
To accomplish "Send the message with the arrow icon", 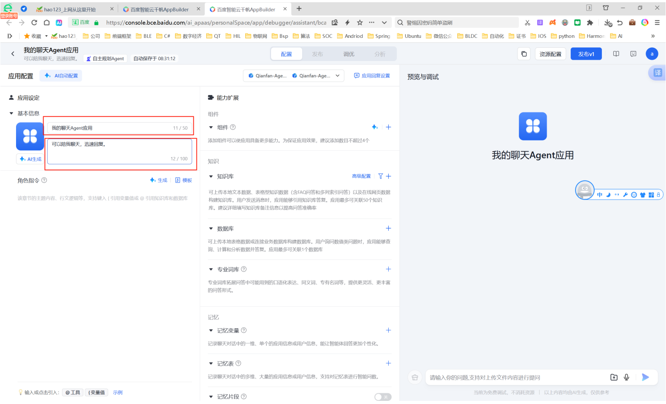I will (645, 377).
